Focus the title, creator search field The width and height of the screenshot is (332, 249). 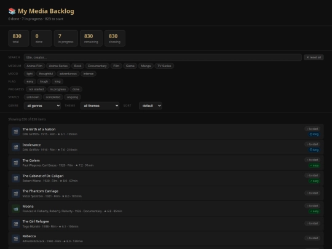[x=162, y=57]
